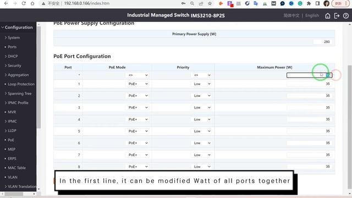Click the translate extension icon
Screen dimensions: 352x198
(256, 3)
